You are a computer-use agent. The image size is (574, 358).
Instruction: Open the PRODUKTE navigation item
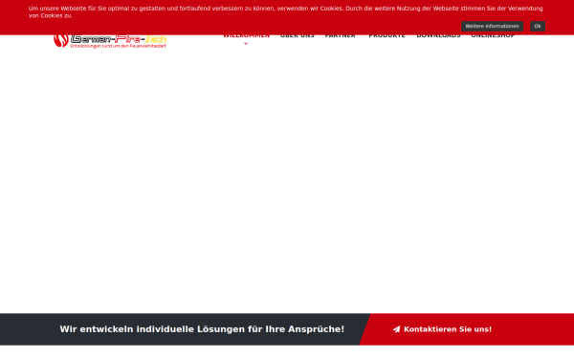pos(386,36)
